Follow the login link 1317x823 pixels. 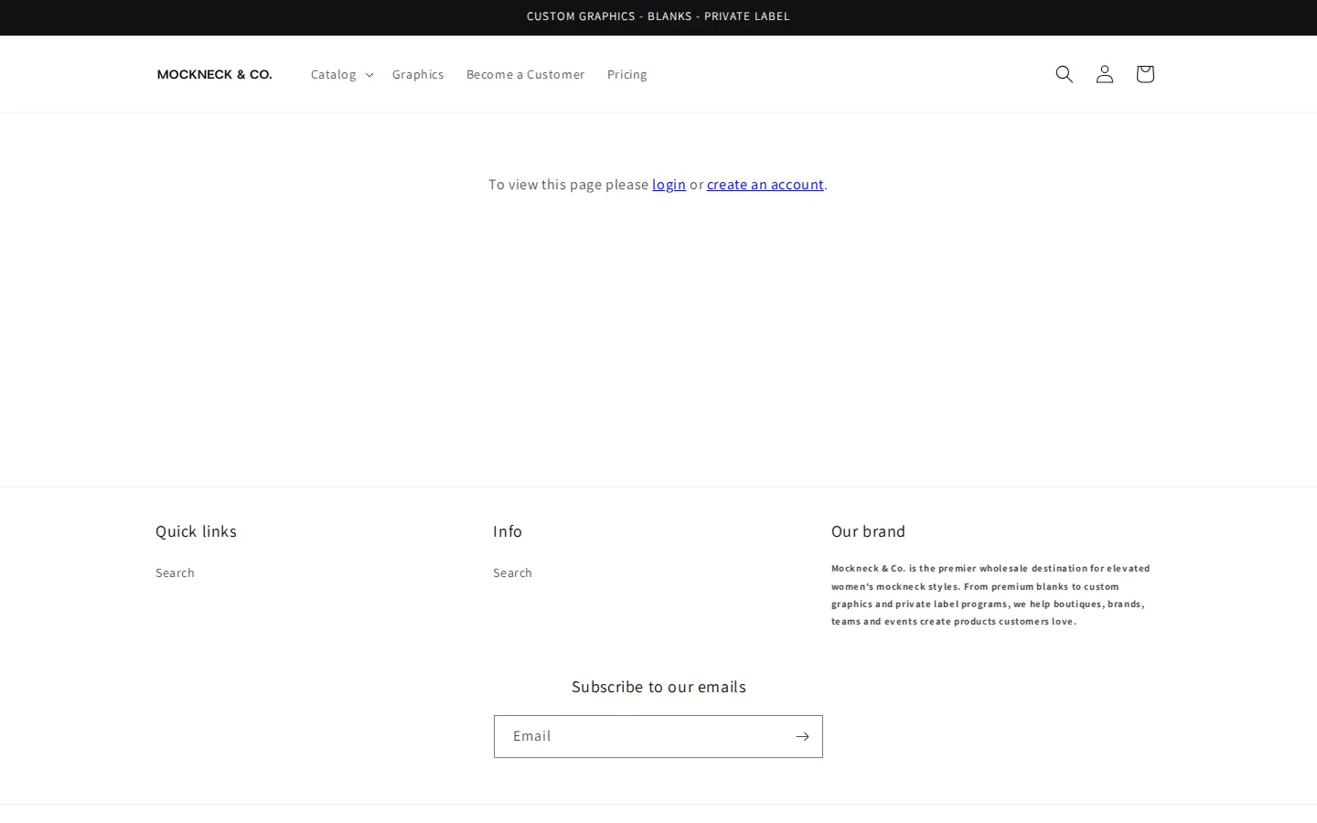click(x=669, y=185)
